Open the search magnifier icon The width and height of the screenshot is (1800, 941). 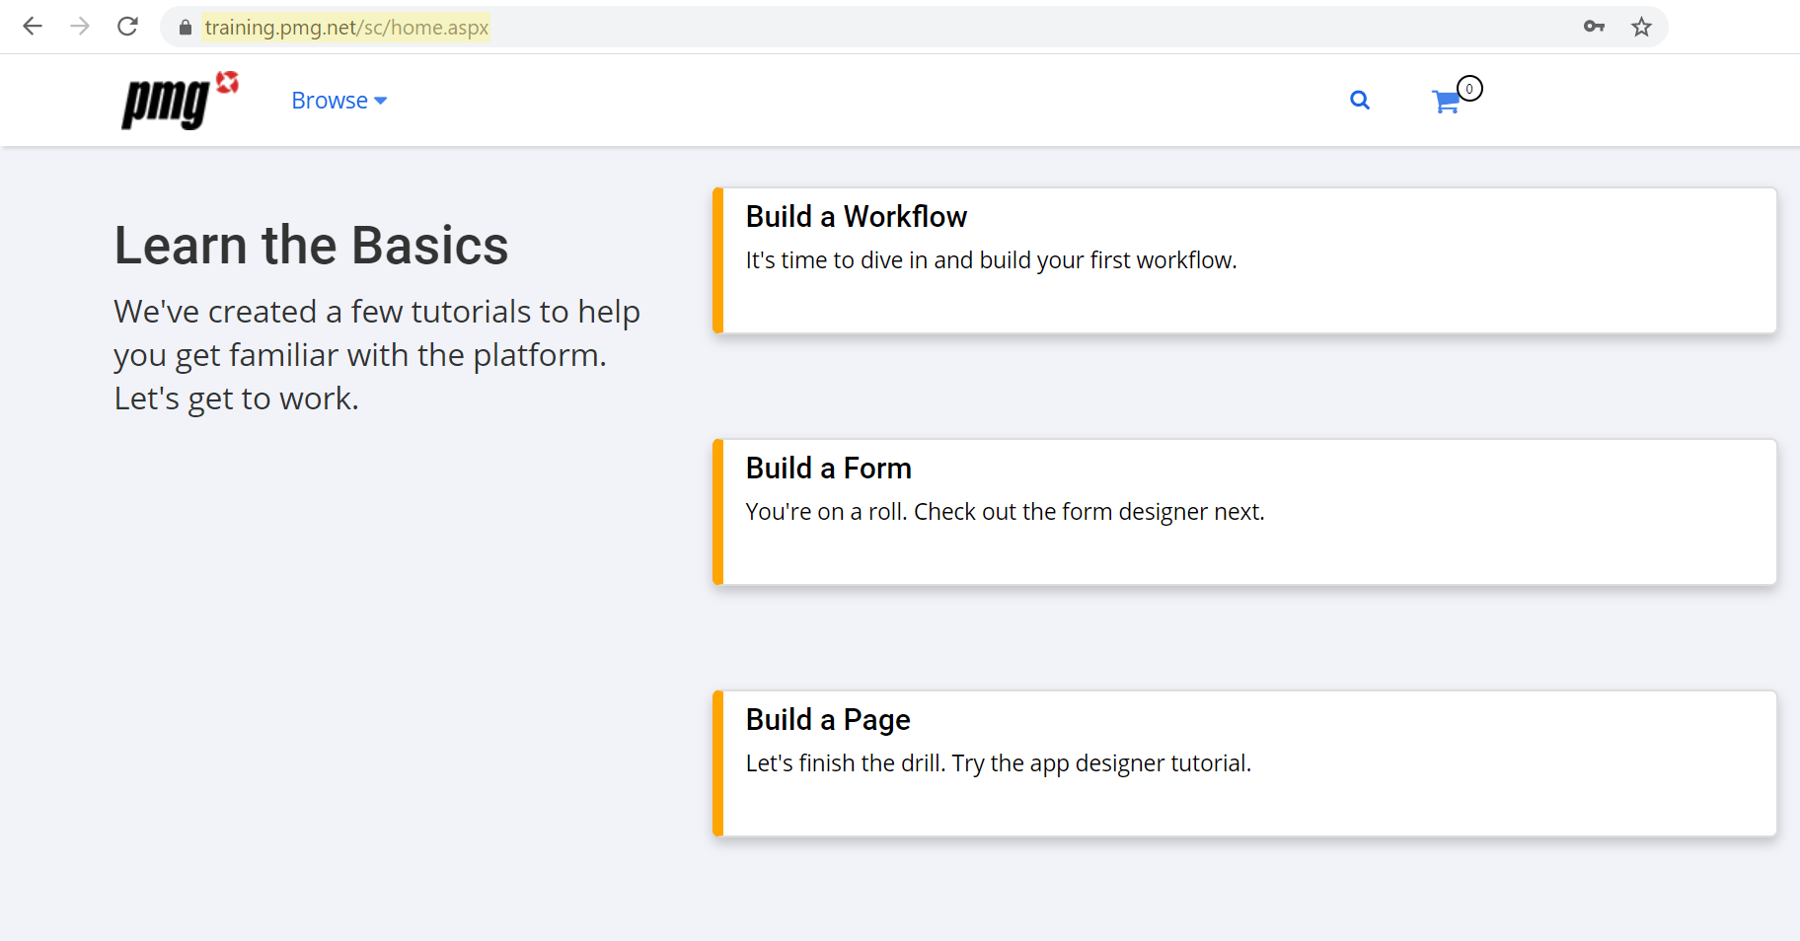[x=1360, y=100]
